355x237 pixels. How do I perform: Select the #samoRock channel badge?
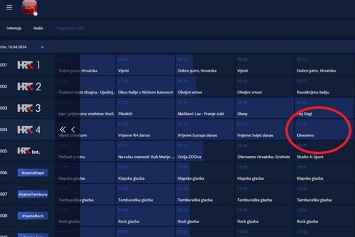click(33, 216)
